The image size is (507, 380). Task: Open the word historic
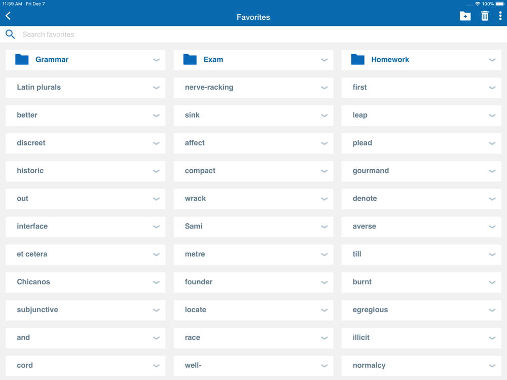coord(30,171)
